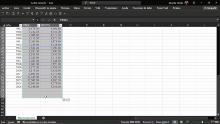Open the Transmisor de datos tab
The width and height of the screenshot is (220, 124).
pyautogui.click(x=142, y=8)
